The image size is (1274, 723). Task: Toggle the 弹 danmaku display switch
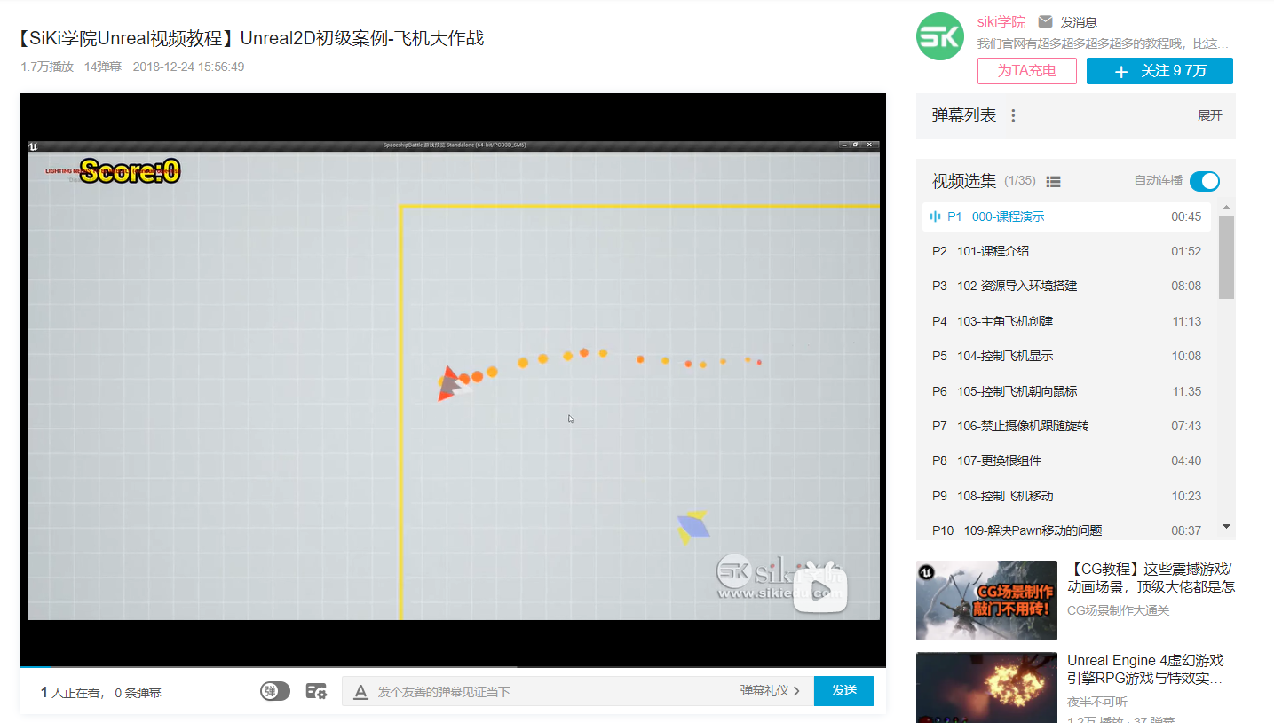click(x=275, y=691)
